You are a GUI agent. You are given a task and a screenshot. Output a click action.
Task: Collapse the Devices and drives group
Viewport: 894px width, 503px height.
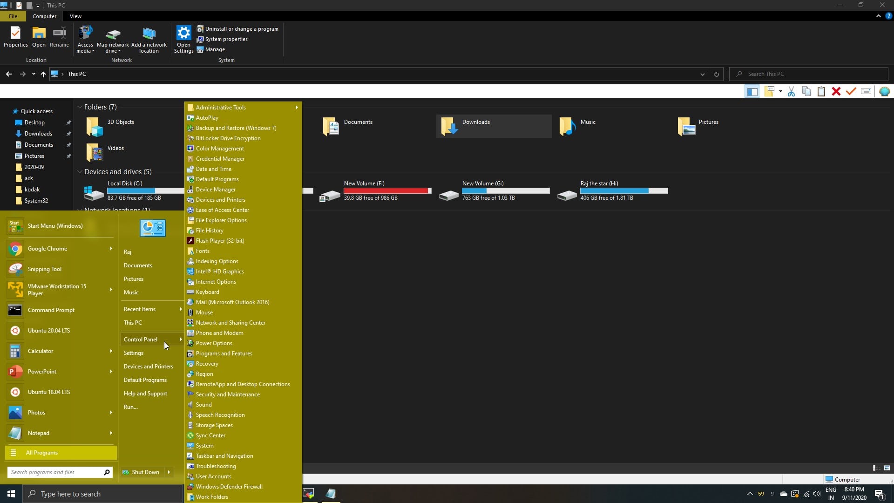click(x=80, y=172)
